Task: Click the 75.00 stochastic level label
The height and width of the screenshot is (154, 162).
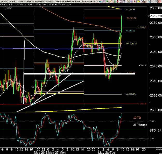Action: point(152,121)
